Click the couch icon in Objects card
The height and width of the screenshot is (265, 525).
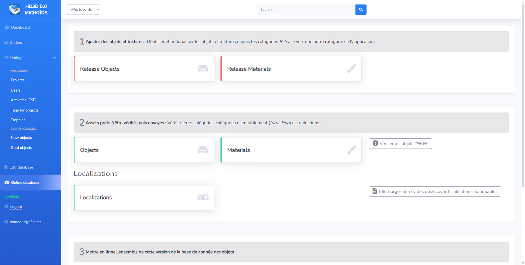(203, 150)
